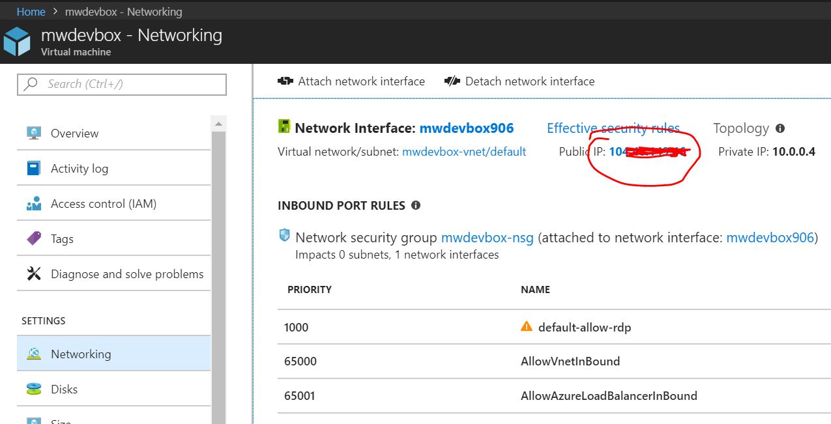
Task: Click the purple Tags icon
Action: point(34,238)
